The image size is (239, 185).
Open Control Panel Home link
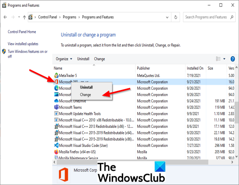coord(22,32)
